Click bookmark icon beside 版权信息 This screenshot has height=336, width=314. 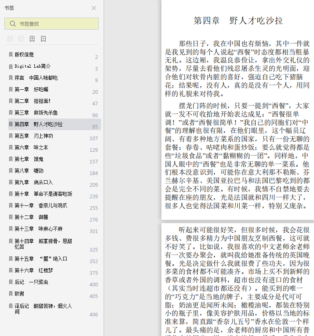[11, 54]
